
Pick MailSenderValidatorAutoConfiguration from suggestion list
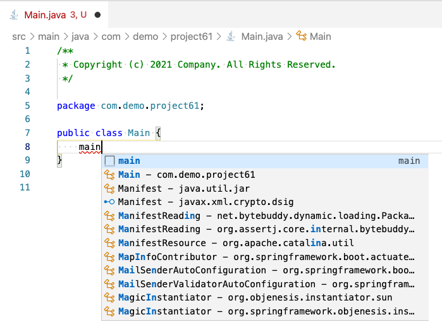click(x=266, y=284)
